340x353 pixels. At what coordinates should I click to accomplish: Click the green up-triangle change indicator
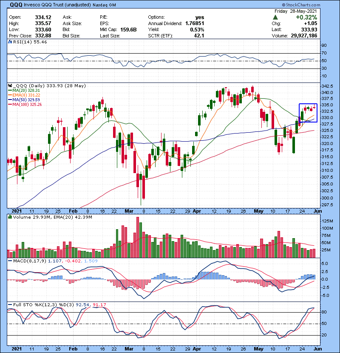[x=275, y=17]
